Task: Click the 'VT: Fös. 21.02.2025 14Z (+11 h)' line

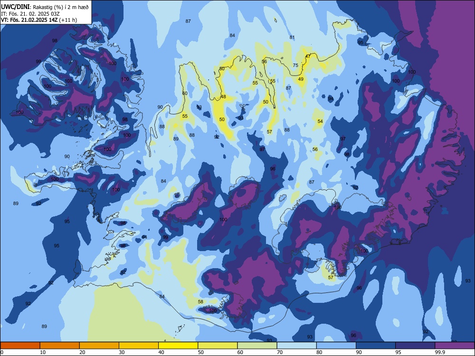Action: click(x=39, y=20)
